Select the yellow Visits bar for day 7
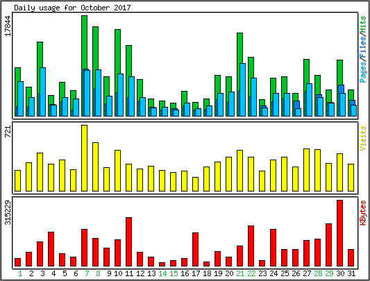Viewport: 370px width, 281px height. (85, 158)
